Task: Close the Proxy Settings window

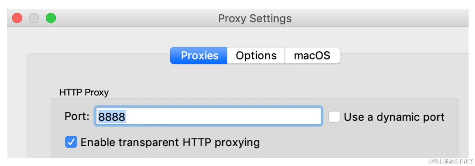Action: [17, 18]
